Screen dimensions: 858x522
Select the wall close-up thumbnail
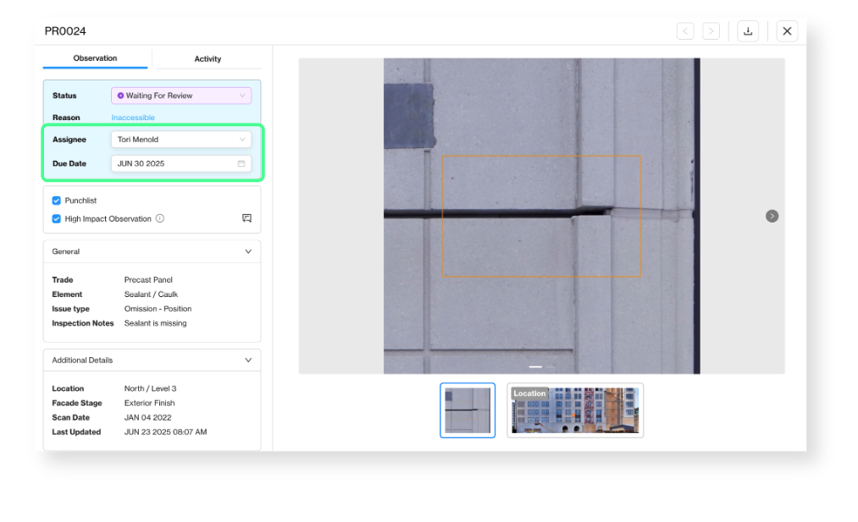coord(468,410)
